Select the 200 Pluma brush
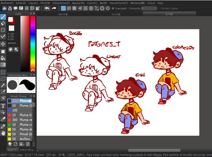The width and height of the screenshot is (212, 157). [x=20, y=101]
